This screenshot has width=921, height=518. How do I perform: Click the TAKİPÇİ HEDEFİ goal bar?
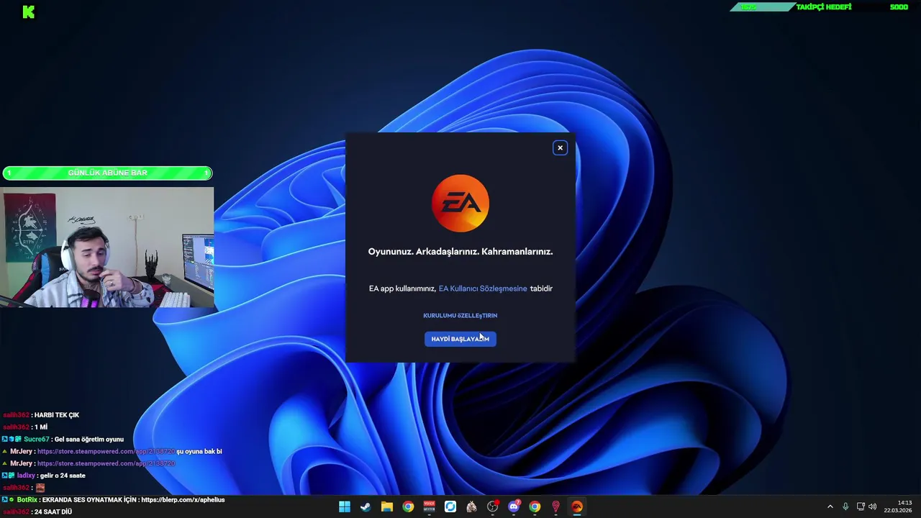coord(822,7)
